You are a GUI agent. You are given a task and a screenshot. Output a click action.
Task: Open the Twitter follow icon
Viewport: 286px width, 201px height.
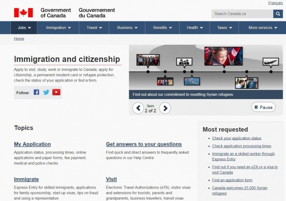click(x=46, y=92)
